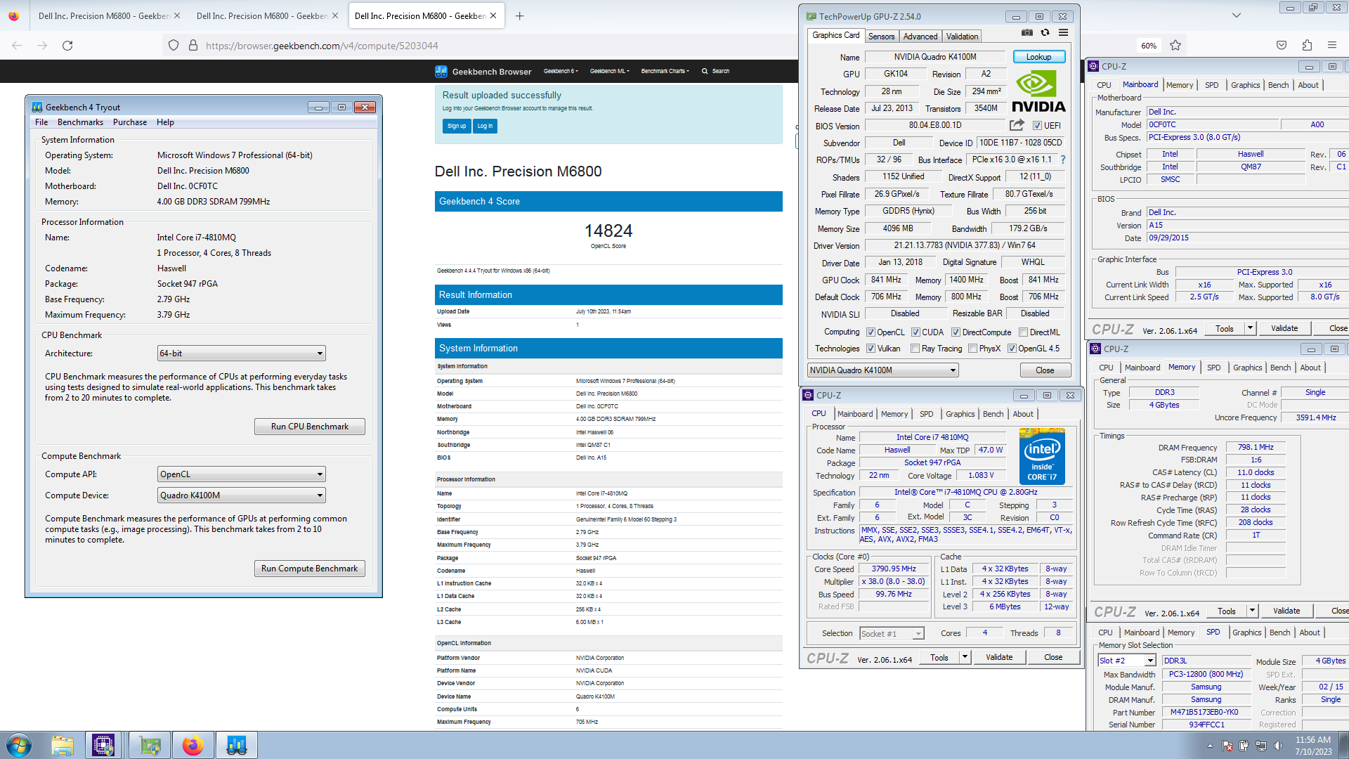Open Windows Explorer from the taskbar
Image resolution: width=1349 pixels, height=759 pixels.
(x=63, y=745)
